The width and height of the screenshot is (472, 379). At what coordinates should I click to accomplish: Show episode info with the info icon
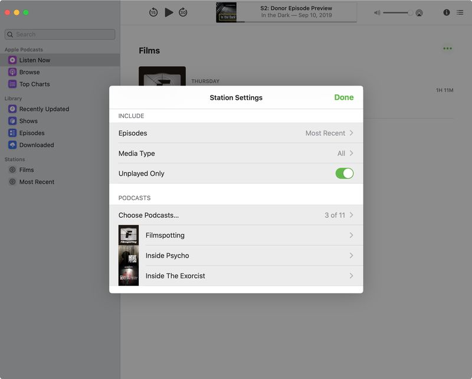(447, 12)
